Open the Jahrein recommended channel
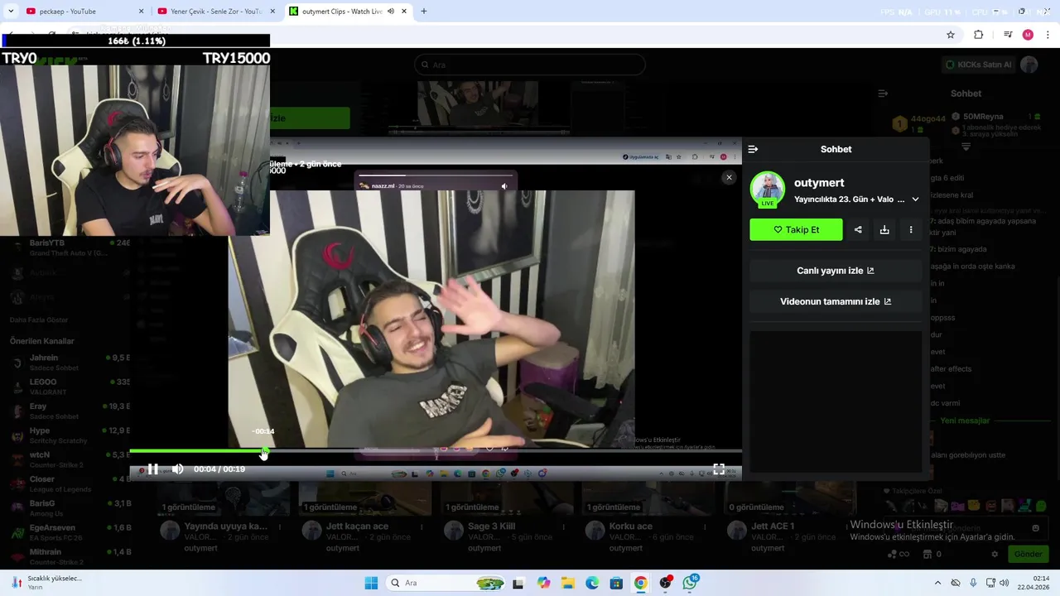This screenshot has height=596, width=1060. 70,363
